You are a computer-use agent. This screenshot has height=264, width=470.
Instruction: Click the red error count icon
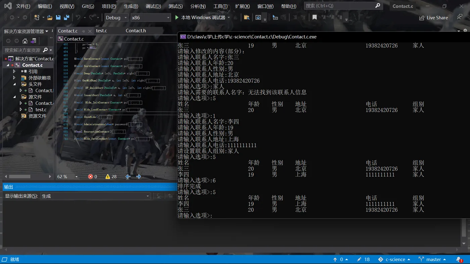coord(90,177)
